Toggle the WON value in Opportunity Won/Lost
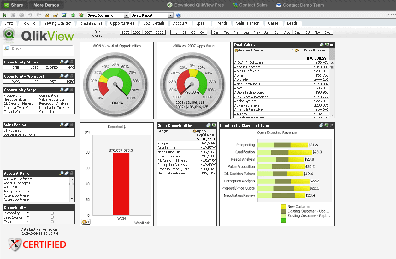The height and width of the screenshot is (259, 396). (21, 82)
